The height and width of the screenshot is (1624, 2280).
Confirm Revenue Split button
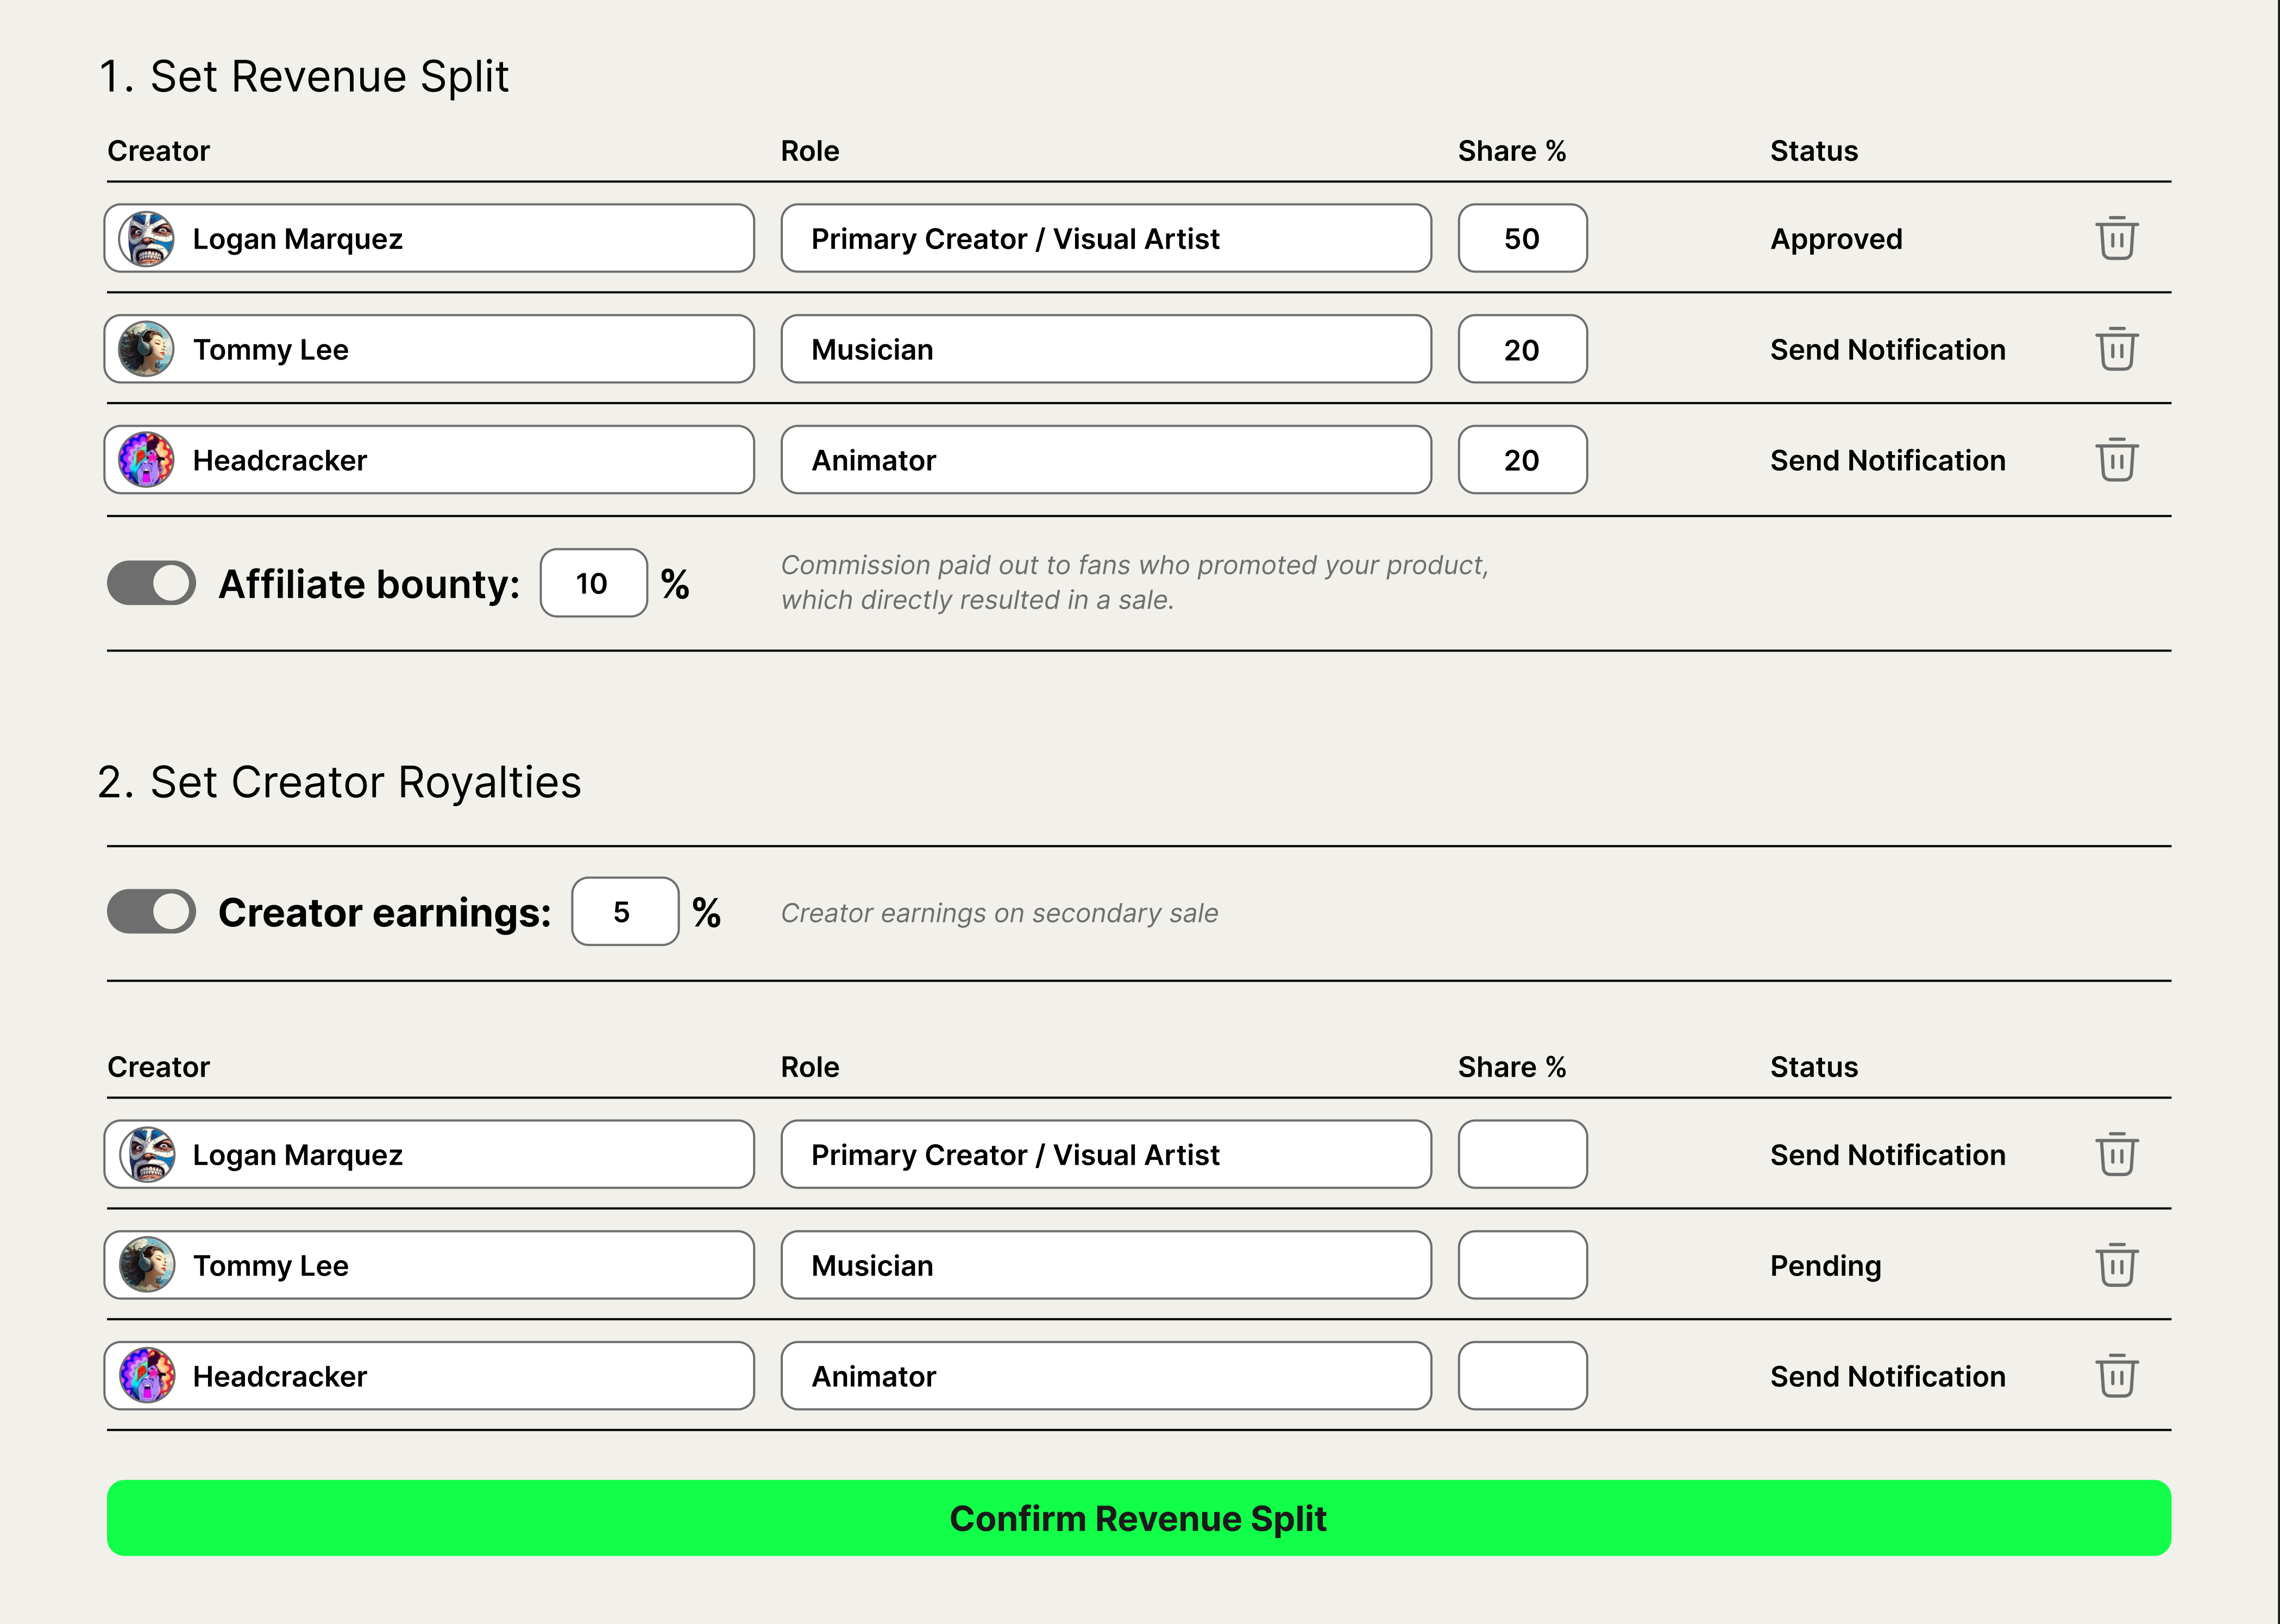pyautogui.click(x=1139, y=1518)
